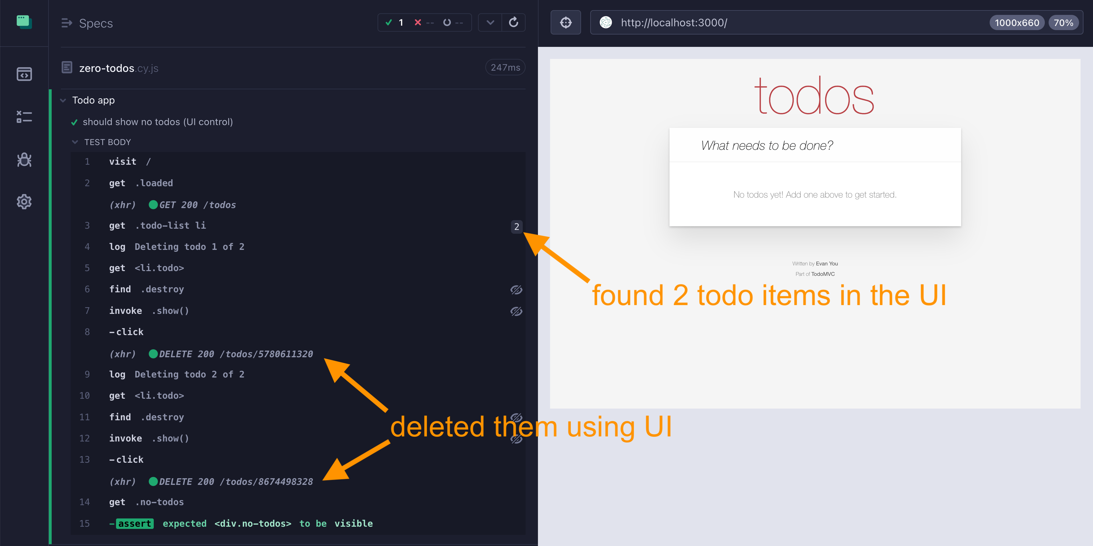This screenshot has width=1093, height=546.
Task: Click the DELETE 200 /todos/5780611320 xhr row
Action: click(298, 354)
